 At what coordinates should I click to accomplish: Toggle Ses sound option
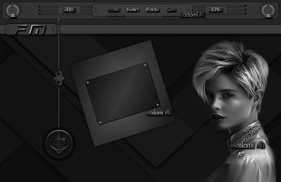click(x=171, y=9)
